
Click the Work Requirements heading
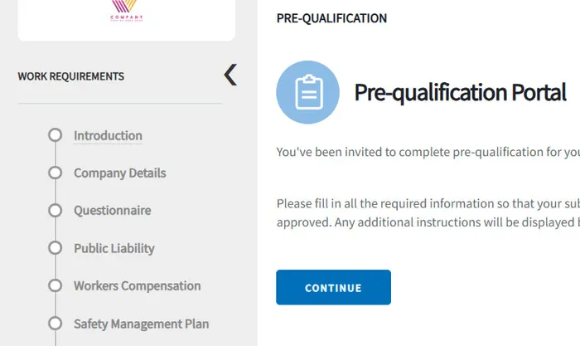(x=70, y=76)
